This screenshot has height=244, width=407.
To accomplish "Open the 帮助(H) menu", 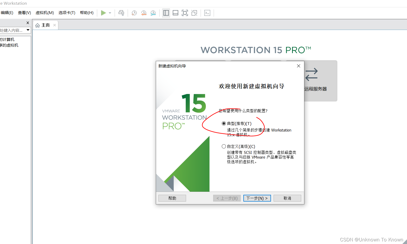I will [x=87, y=13].
